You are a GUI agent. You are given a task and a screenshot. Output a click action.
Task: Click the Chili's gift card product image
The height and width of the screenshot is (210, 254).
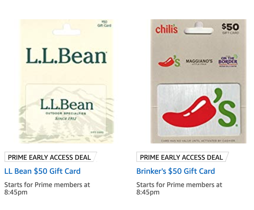198,81
